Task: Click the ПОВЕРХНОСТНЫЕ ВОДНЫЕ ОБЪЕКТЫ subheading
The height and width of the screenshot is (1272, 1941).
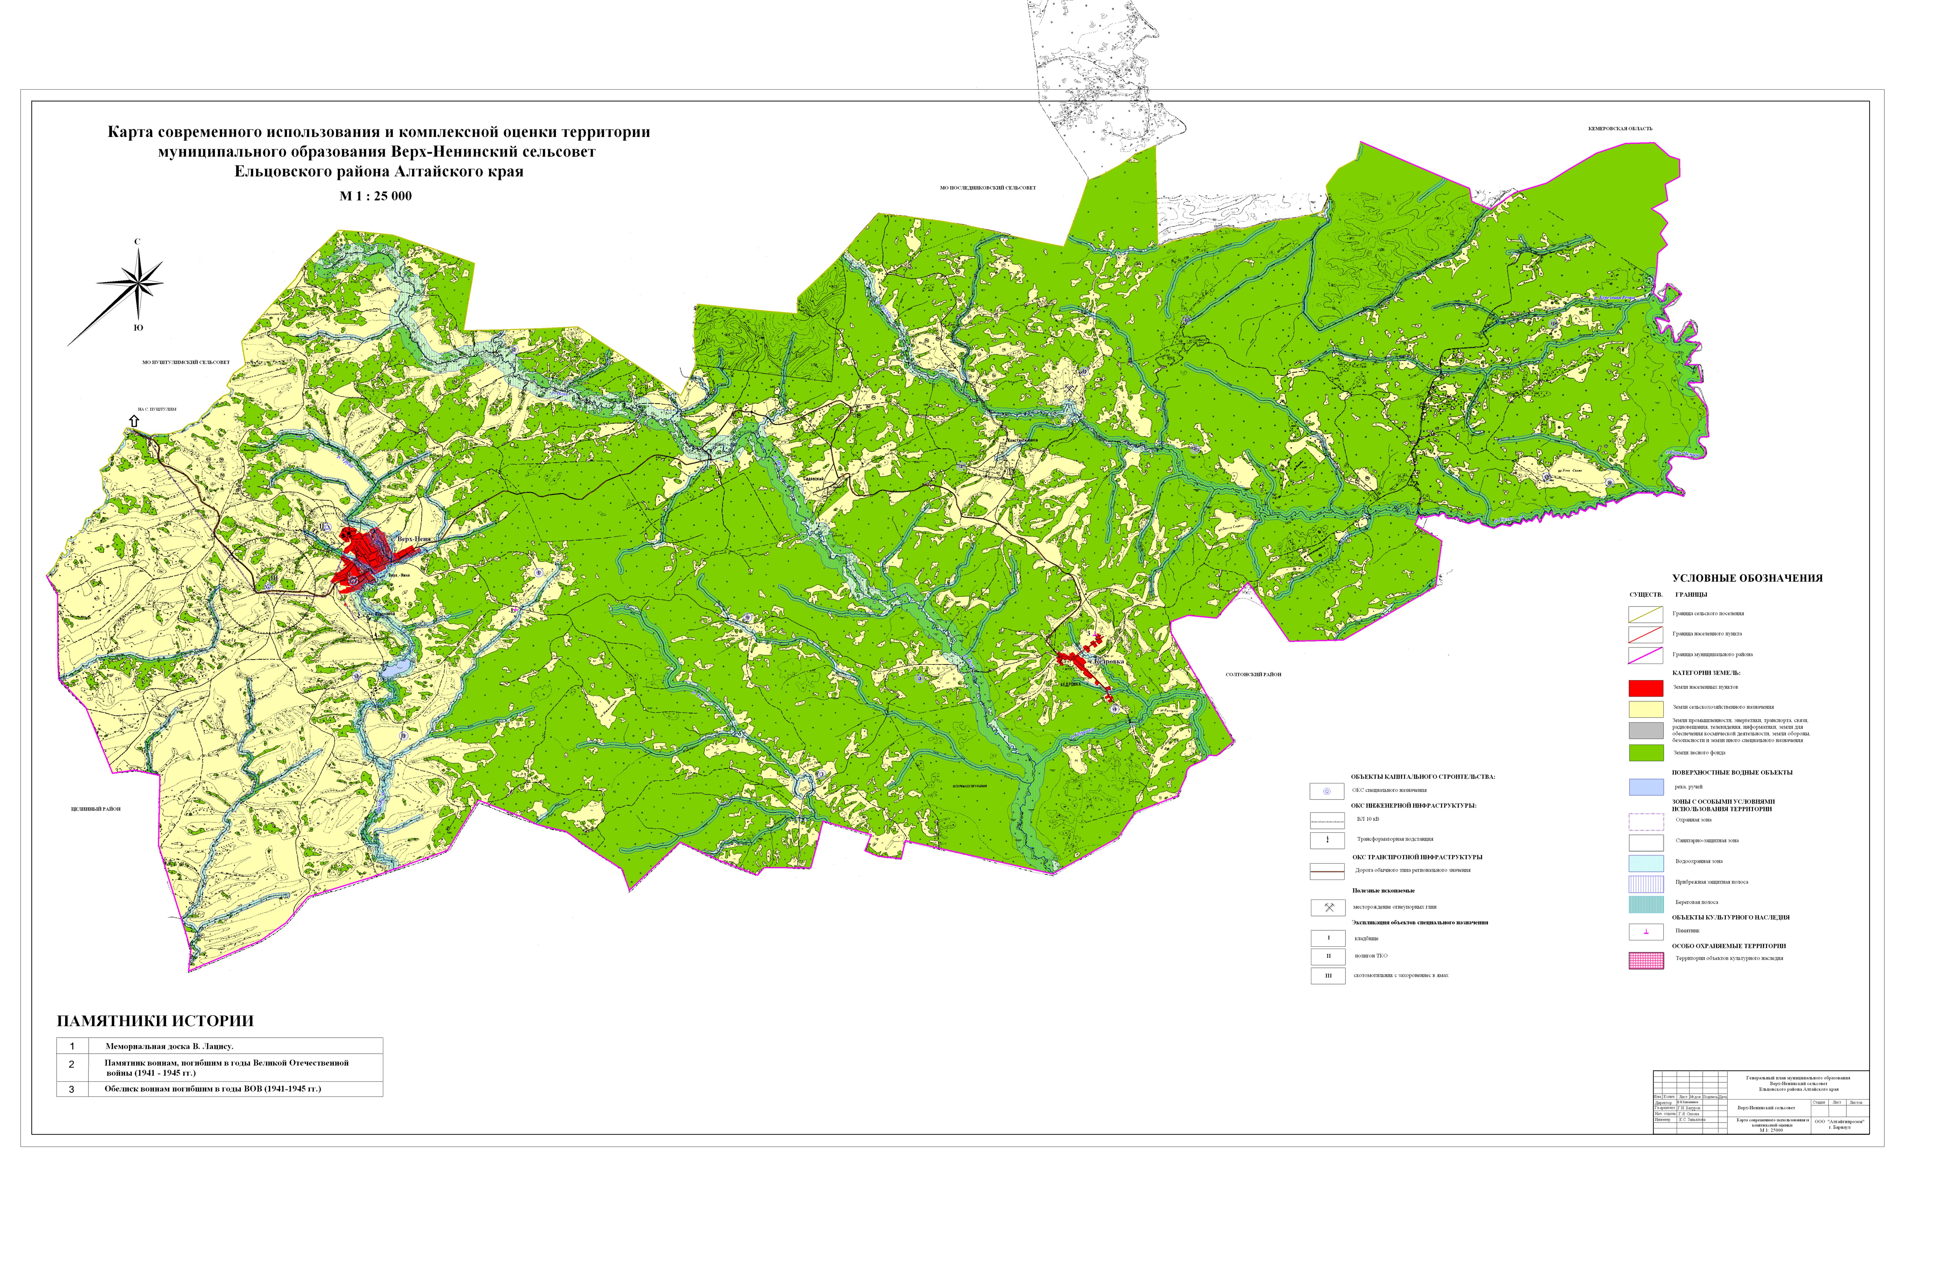Action: pyautogui.click(x=1732, y=772)
